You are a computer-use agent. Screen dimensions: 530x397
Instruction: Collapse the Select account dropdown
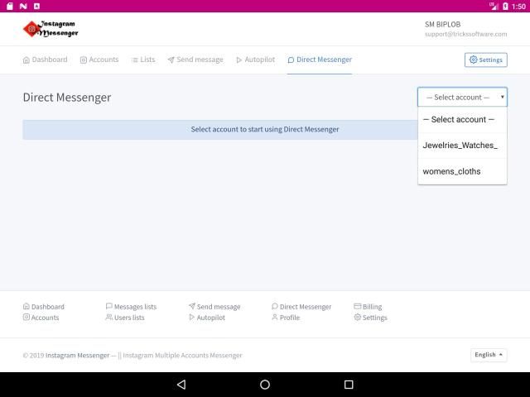coord(462,97)
